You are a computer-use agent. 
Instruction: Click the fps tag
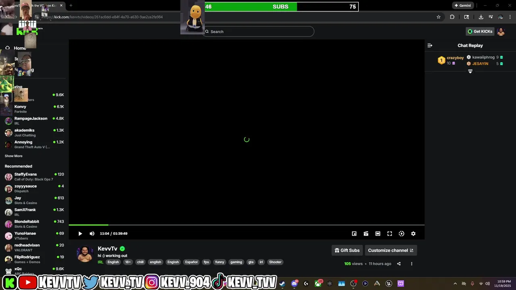pos(206,262)
